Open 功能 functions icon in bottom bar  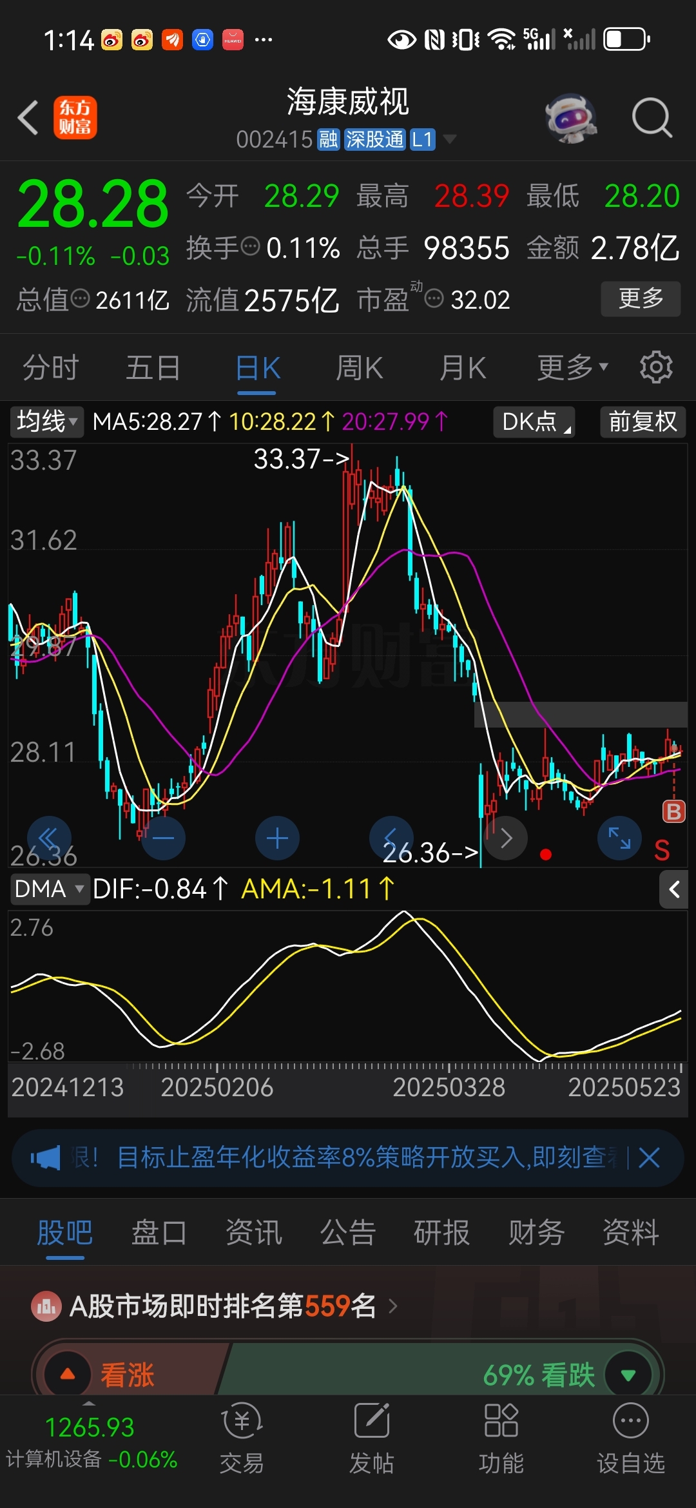[501, 1420]
